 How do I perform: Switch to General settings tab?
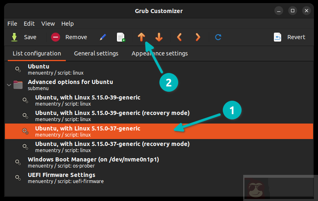coord(96,53)
